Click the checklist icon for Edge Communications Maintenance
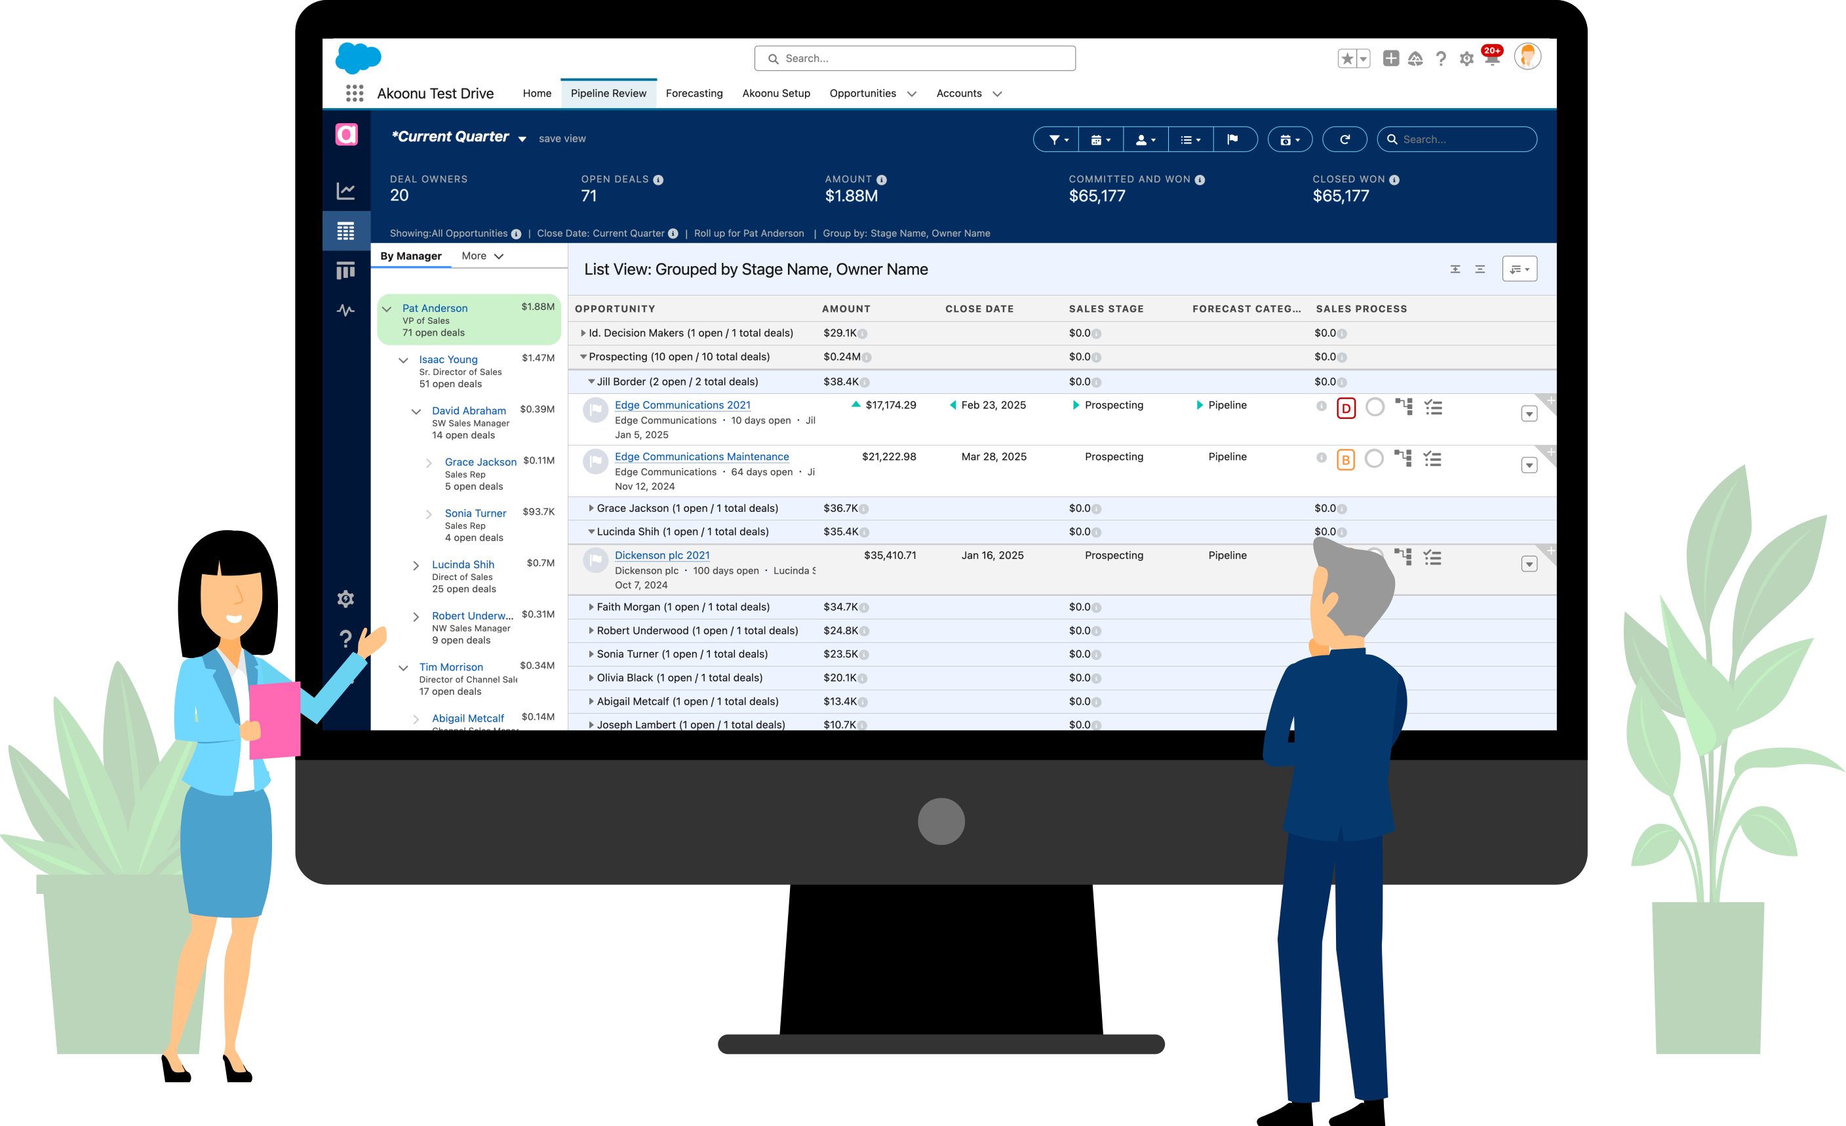Screen dimensions: 1846x1126 1432,459
